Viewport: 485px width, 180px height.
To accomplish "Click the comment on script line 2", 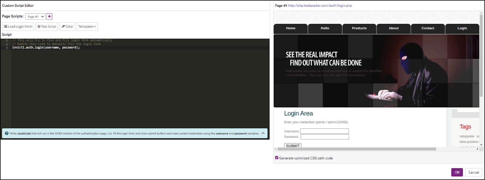I will point(56,44).
